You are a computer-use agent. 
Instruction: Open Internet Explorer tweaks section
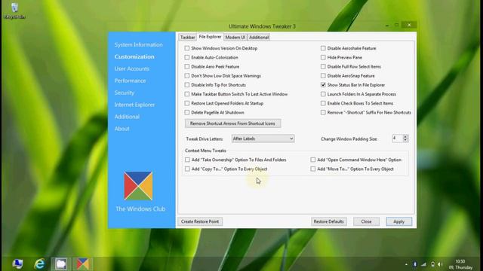[134, 105]
